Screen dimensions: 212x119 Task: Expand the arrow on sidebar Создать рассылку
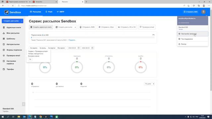tap(22, 21)
